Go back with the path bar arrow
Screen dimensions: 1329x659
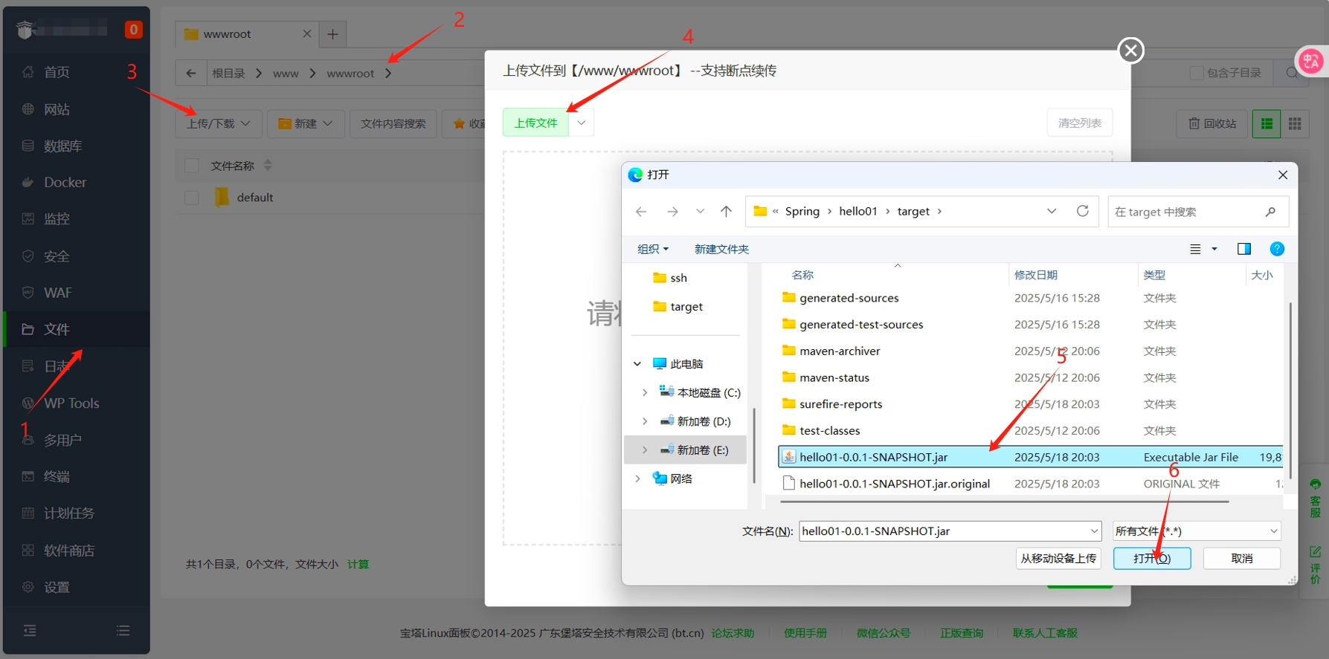click(x=191, y=73)
